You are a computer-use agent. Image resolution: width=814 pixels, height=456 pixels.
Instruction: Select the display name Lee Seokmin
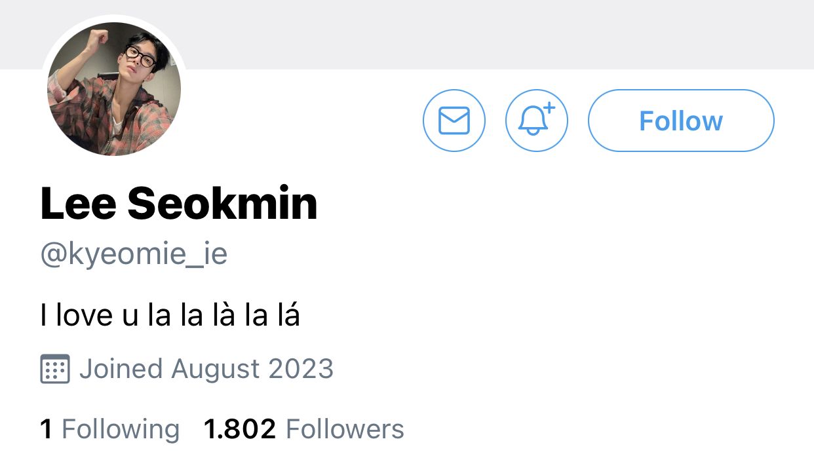[x=179, y=204]
